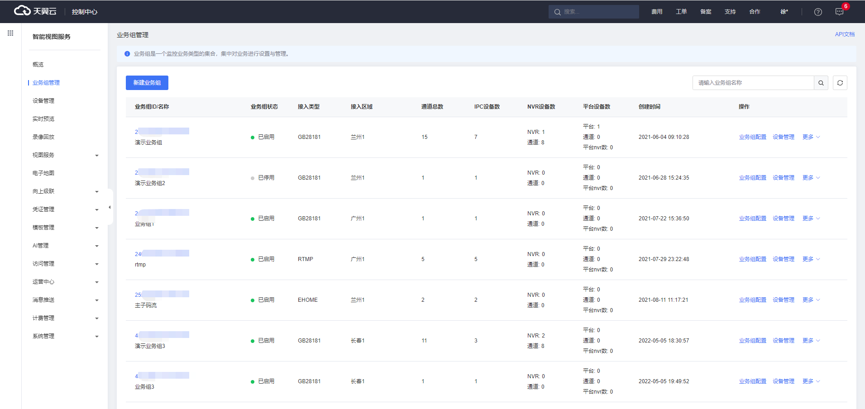865x409 pixels.
Task: Click the magnifier in the top search bar
Action: pyautogui.click(x=558, y=12)
